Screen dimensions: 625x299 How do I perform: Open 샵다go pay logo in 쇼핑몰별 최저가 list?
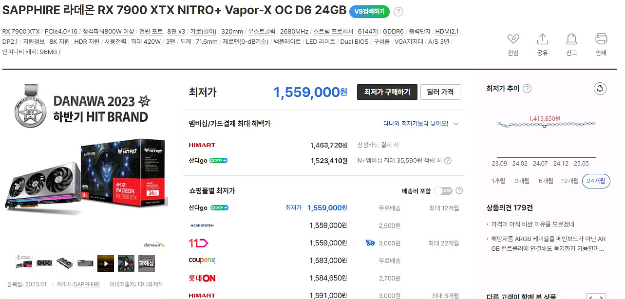(208, 208)
